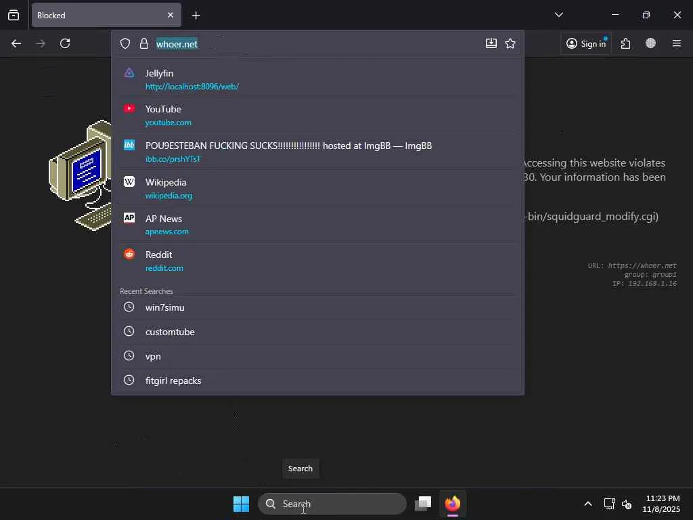Select the AP News suggestion
The height and width of the screenshot is (520, 693).
(x=318, y=225)
